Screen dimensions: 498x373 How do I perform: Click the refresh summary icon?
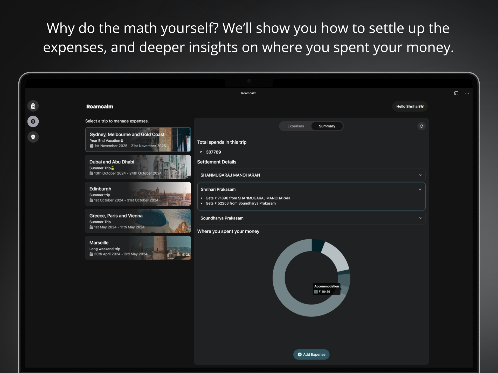pyautogui.click(x=421, y=126)
